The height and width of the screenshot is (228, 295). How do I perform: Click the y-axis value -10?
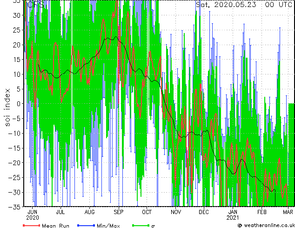click(x=14, y=134)
